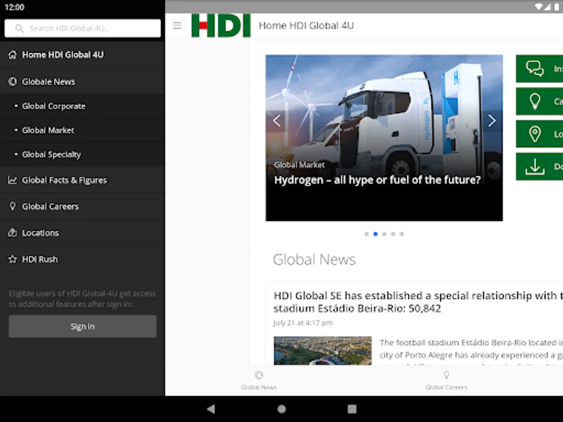
Task: Open Global Careers in the sidebar
Action: [82, 206]
